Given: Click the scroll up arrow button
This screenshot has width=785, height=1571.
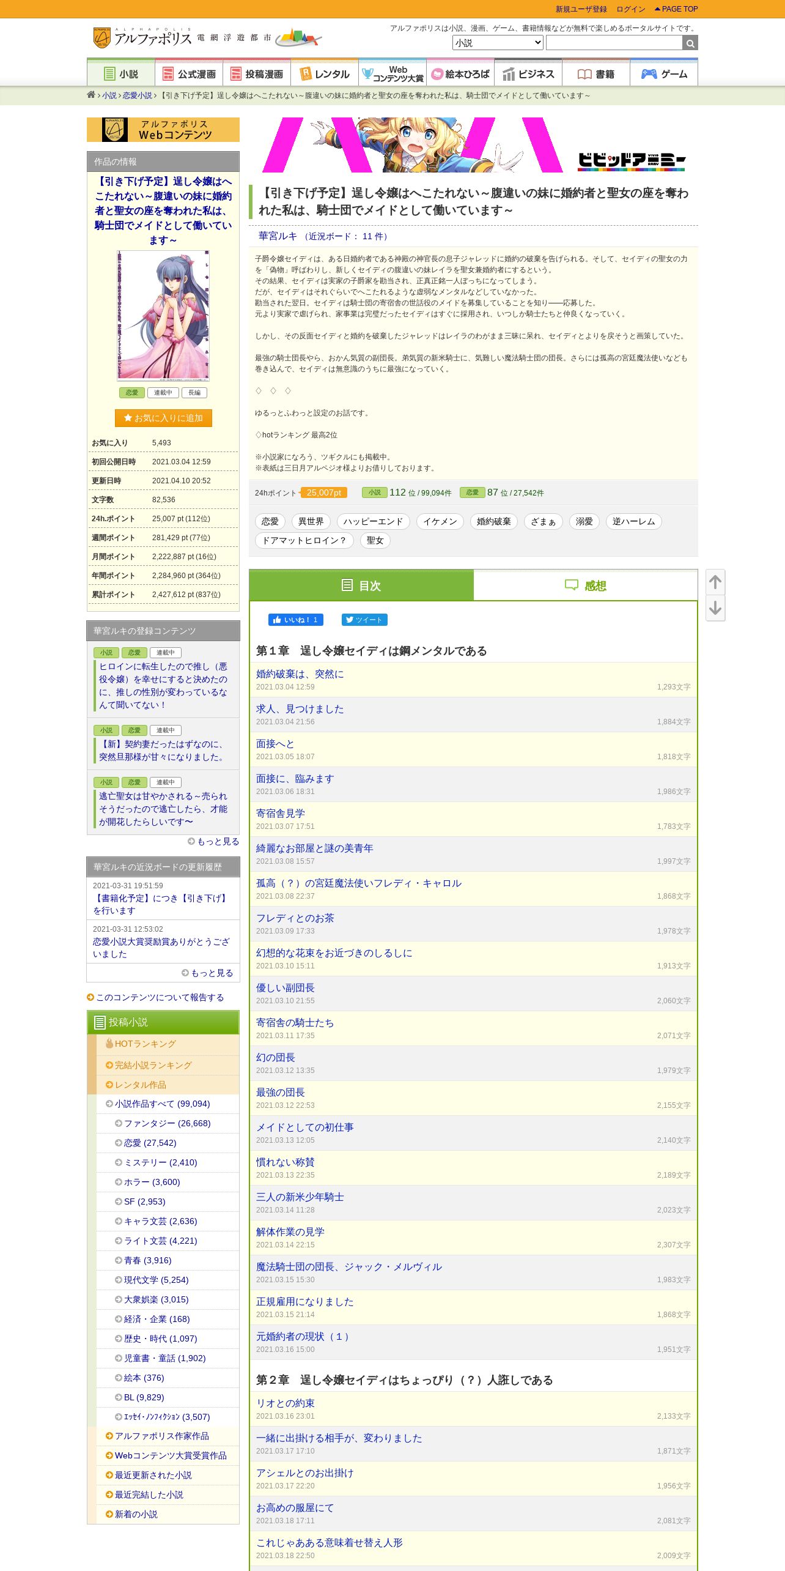Looking at the screenshot, I should pos(715,582).
